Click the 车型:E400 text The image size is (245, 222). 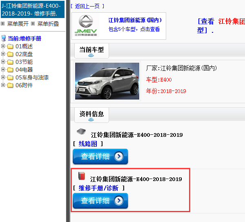click(x=159, y=79)
